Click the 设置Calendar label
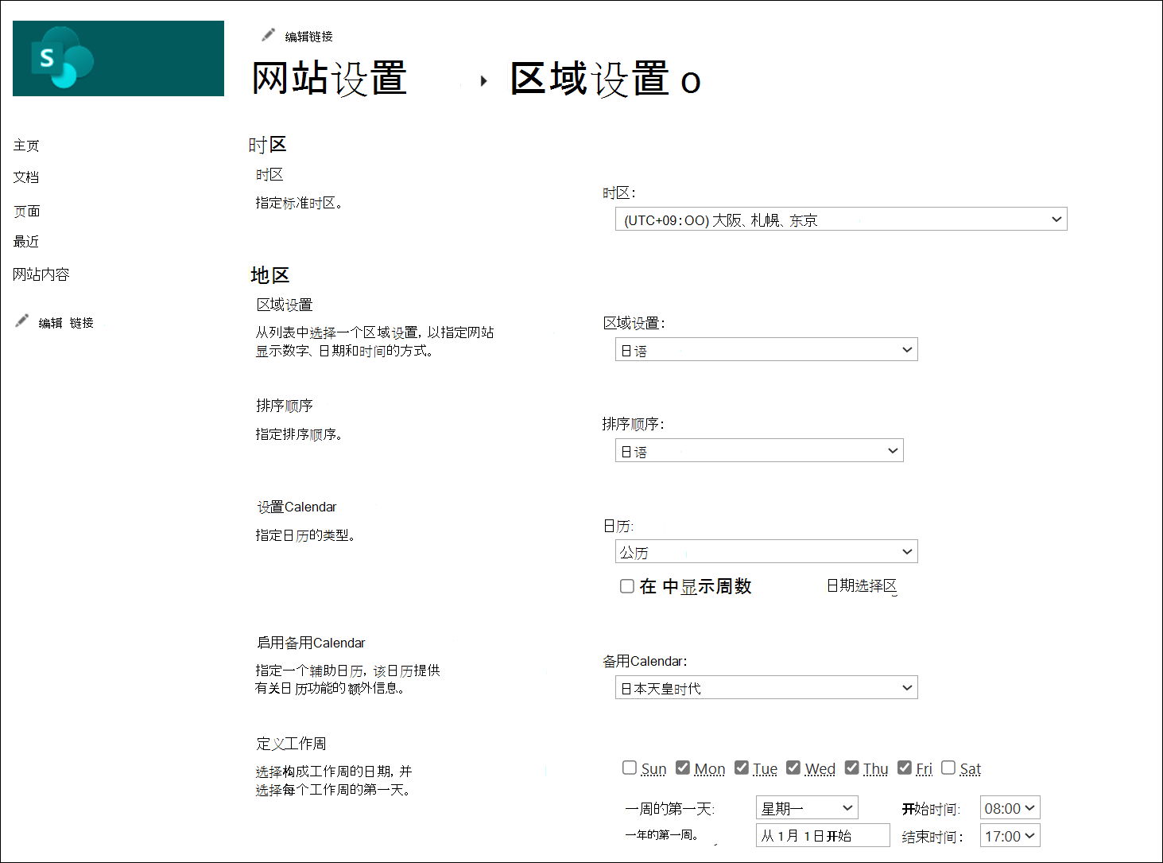Screen dimensions: 1163x863 point(297,507)
